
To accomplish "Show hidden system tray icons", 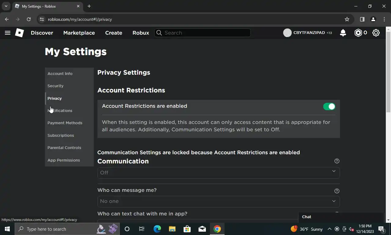I will pos(330,229).
